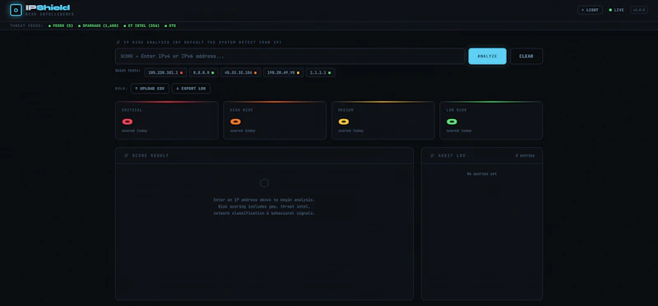This screenshot has height=306, width=658.
Task: Select the FEODO threat feed
Action: [x=61, y=26]
